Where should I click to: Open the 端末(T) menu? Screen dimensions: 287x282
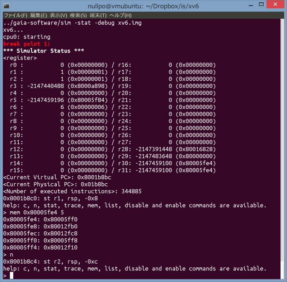98,15
